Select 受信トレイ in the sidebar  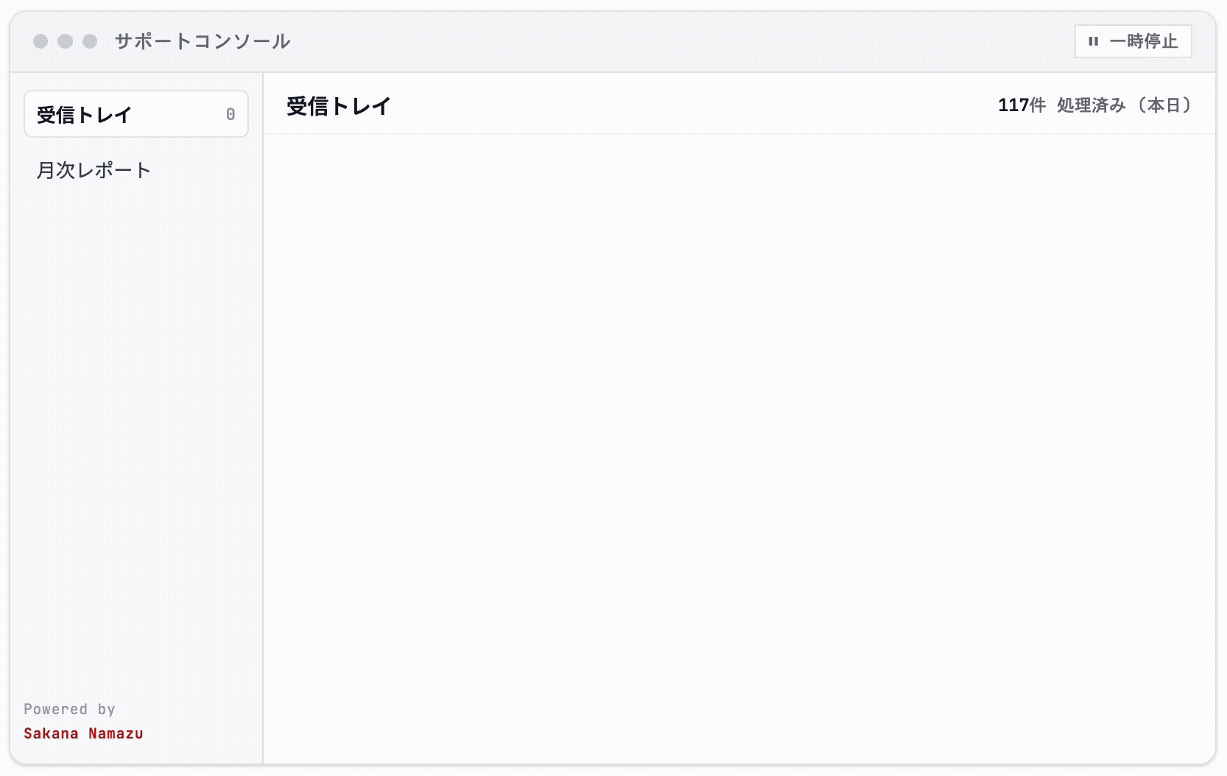136,114
